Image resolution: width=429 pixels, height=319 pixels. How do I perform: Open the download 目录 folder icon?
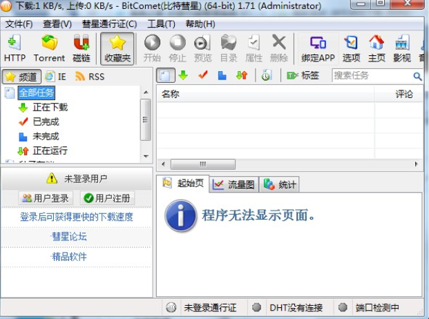[229, 48]
